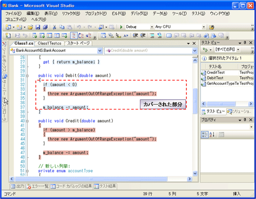Open the Find in Files folder icon

click(x=211, y=27)
